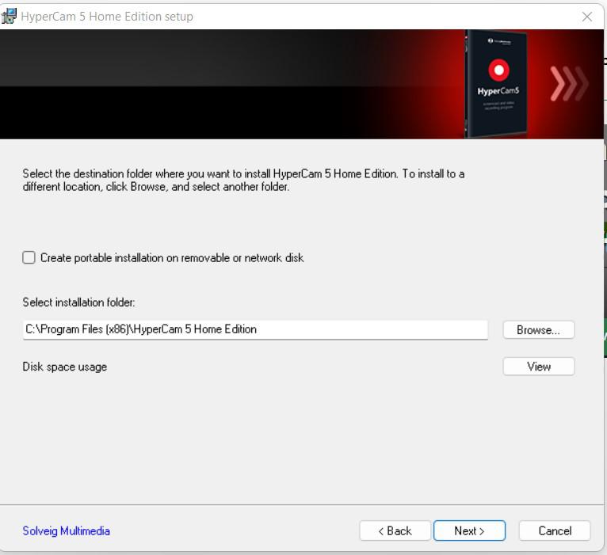The height and width of the screenshot is (555, 607).
Task: Browse for another installation folder
Action: (539, 330)
